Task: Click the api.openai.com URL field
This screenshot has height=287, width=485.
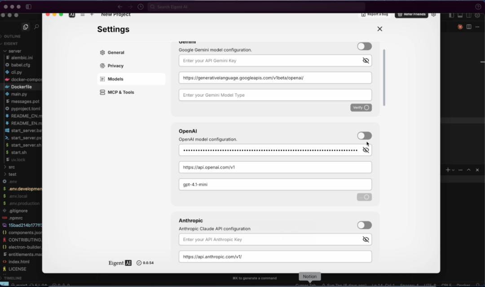Action: coord(275,167)
